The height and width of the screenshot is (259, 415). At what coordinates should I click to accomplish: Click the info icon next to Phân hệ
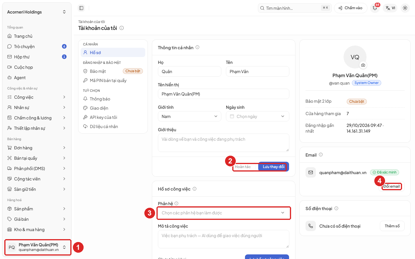[x=176, y=203]
